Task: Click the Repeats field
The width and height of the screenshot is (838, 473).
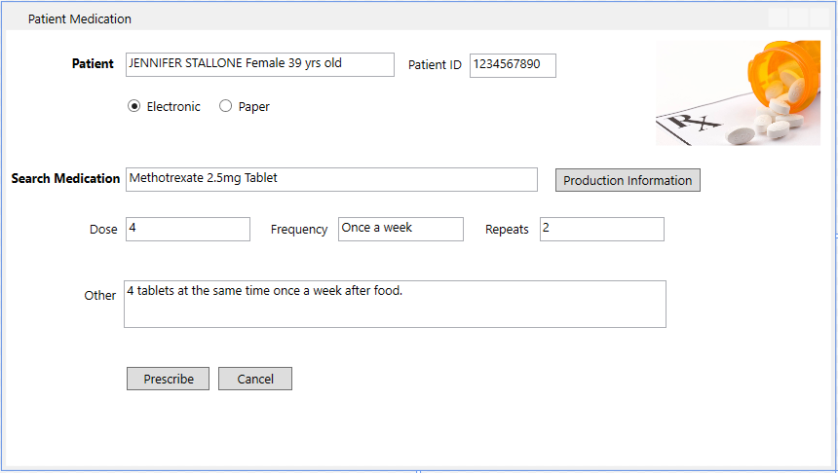Action: [x=601, y=229]
